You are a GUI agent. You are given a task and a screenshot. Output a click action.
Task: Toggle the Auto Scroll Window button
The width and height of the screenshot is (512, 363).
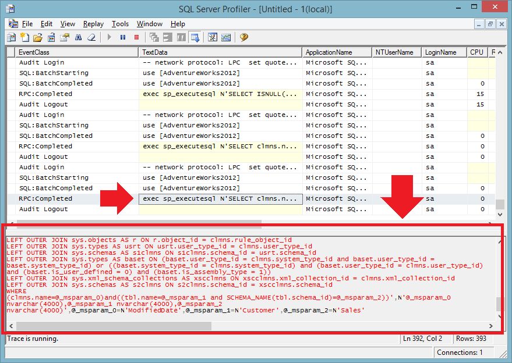[x=195, y=37]
